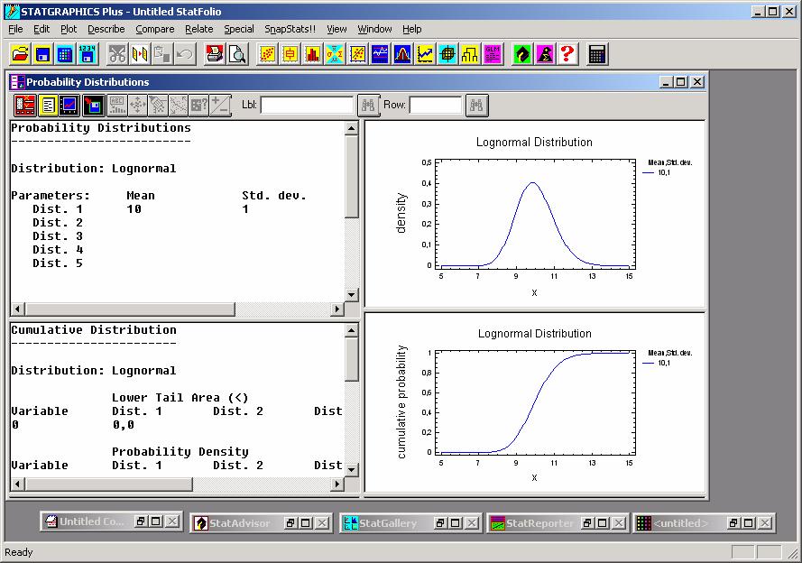The height and width of the screenshot is (563, 802).
Task: Restore the StatAdvisor minimized window
Action: click(x=290, y=523)
